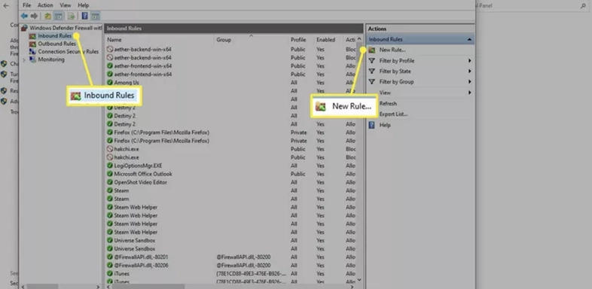
Task: Select the @FirewallAPI.dll,-80201 rule name
Action: click(141, 257)
